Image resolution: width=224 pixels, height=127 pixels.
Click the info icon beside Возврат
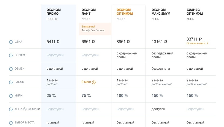pos(11,55)
